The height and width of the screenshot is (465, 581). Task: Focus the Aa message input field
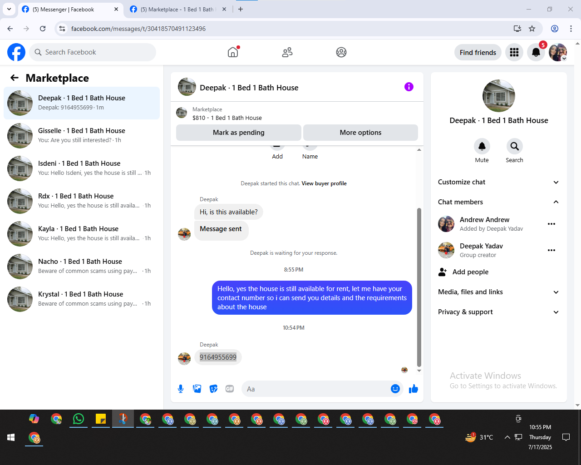(x=322, y=389)
